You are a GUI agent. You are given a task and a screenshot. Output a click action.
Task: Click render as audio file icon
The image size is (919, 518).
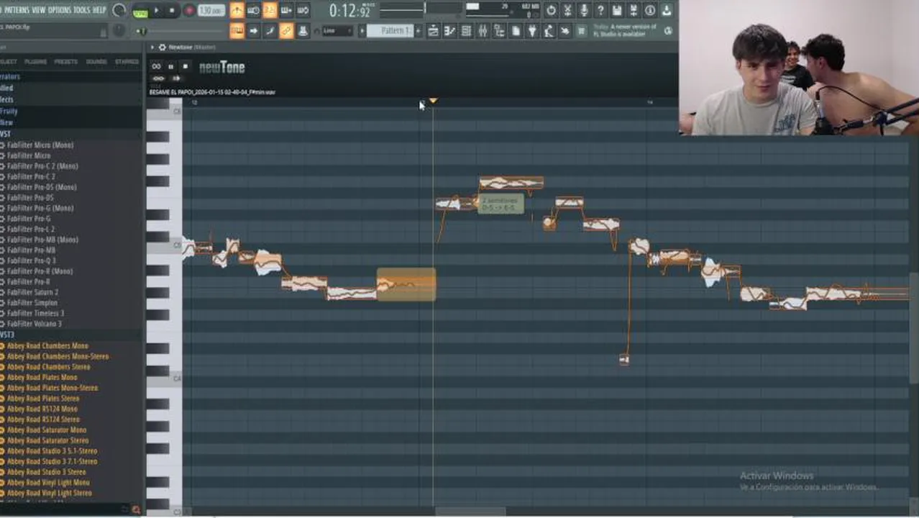[x=634, y=10]
